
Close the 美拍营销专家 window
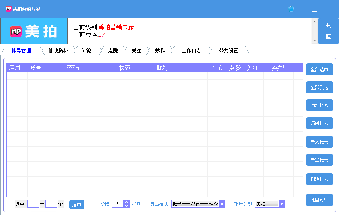pos(327,9)
